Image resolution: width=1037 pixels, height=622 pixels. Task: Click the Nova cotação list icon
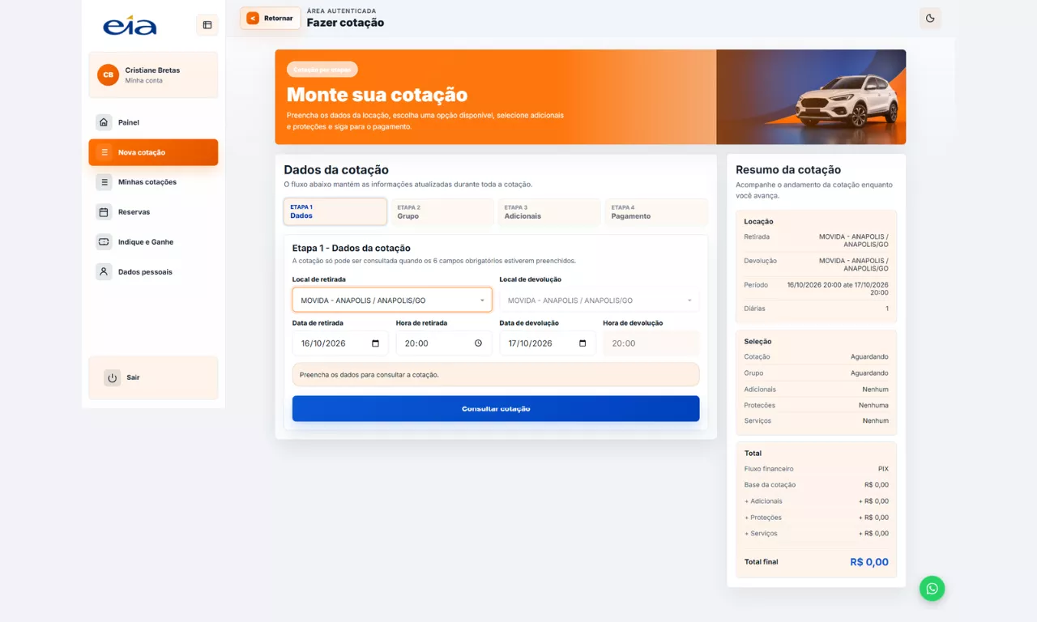(104, 152)
